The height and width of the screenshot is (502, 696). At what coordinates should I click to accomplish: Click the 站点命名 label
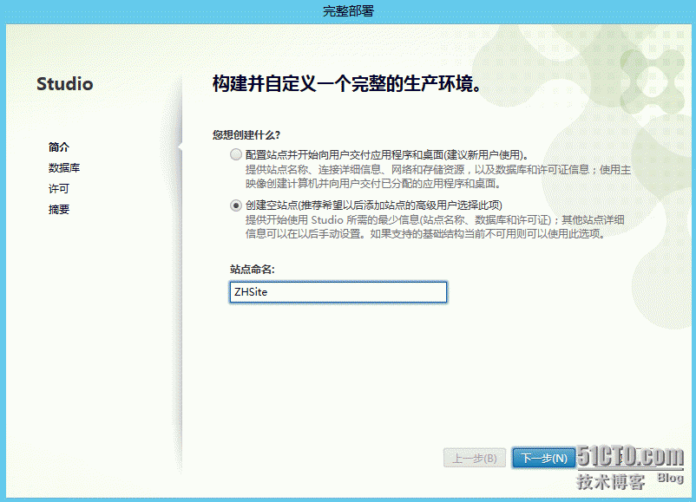pos(253,269)
